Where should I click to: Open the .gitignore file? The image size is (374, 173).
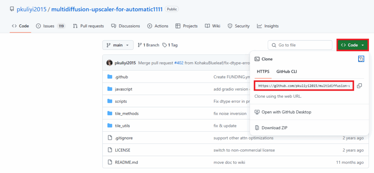(124, 138)
